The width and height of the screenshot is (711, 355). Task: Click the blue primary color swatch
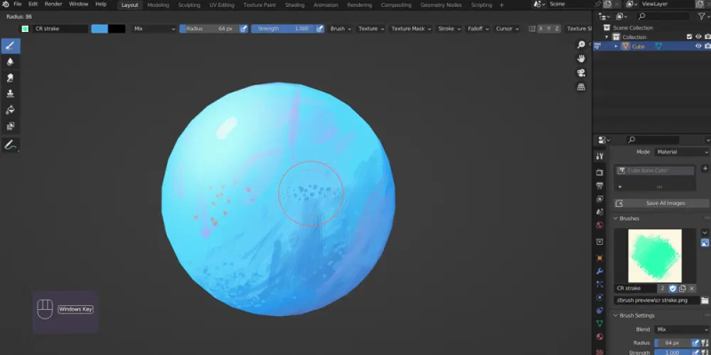click(x=100, y=28)
